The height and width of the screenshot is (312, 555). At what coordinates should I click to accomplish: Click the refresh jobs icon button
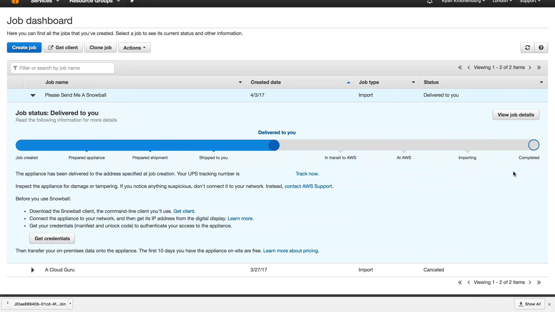pos(527,48)
